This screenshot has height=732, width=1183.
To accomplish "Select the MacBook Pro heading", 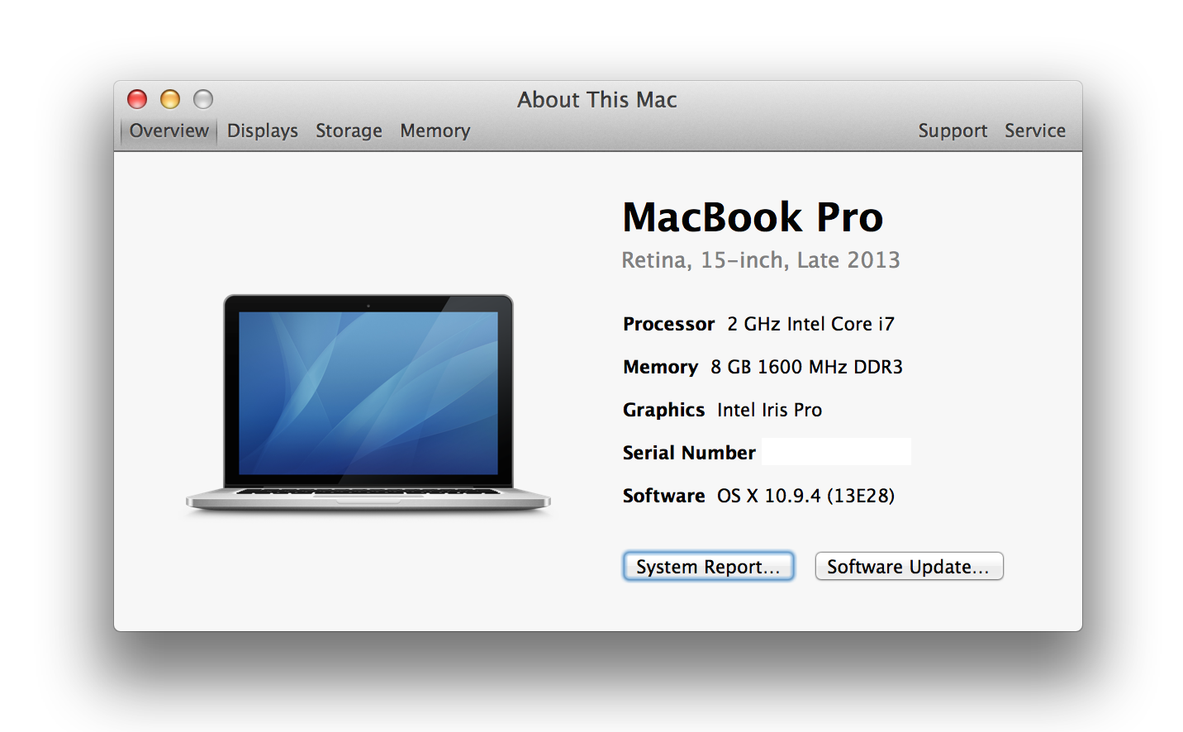I will tap(753, 217).
